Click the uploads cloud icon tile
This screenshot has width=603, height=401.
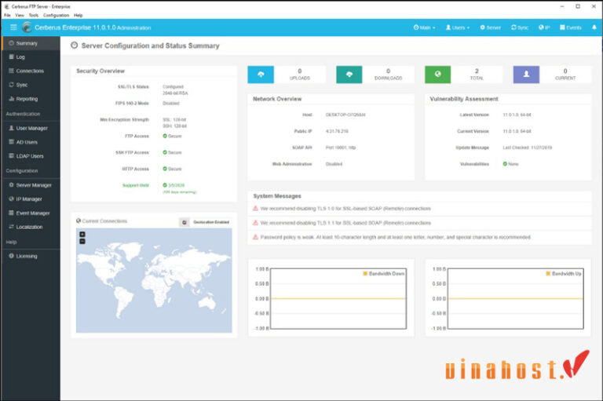point(261,75)
